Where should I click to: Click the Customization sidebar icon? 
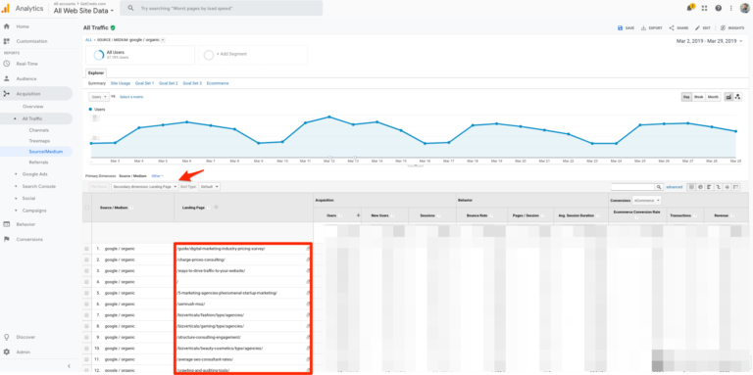tap(6, 41)
